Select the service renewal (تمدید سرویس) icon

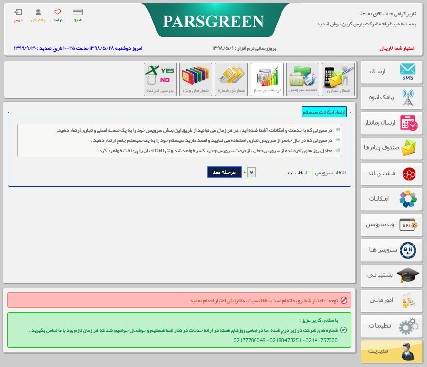303,79
